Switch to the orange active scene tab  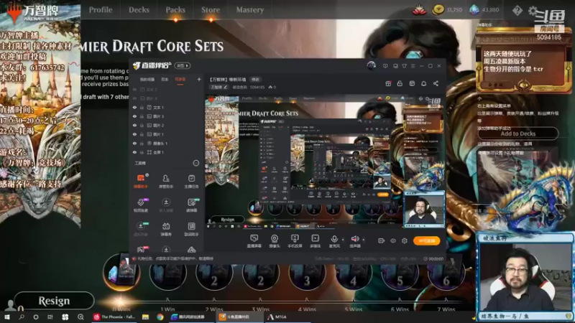pos(180,80)
